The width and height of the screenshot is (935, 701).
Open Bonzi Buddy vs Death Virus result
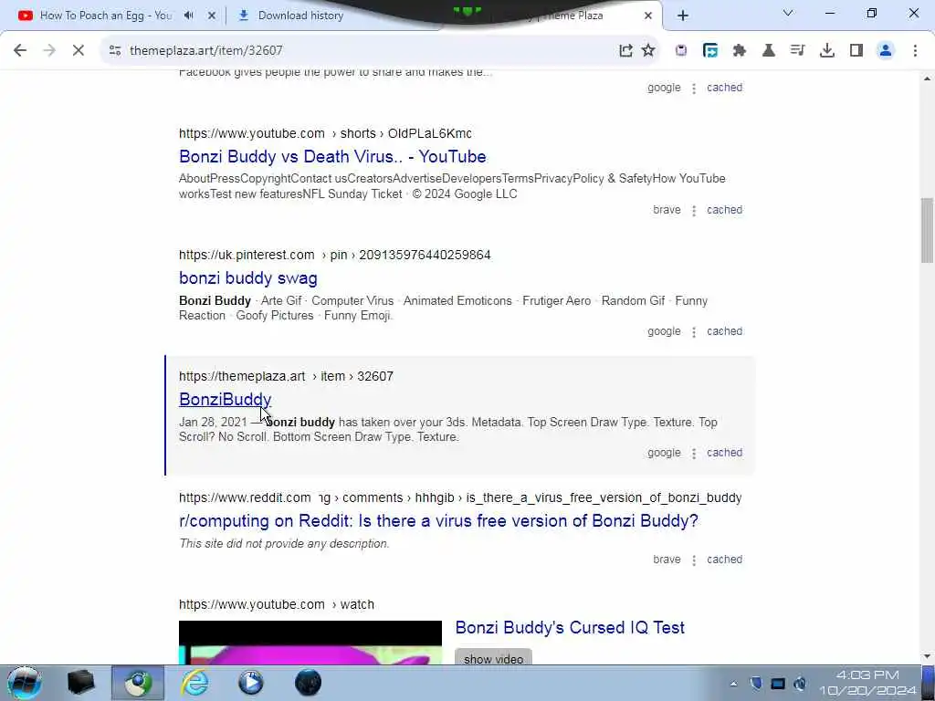(332, 157)
